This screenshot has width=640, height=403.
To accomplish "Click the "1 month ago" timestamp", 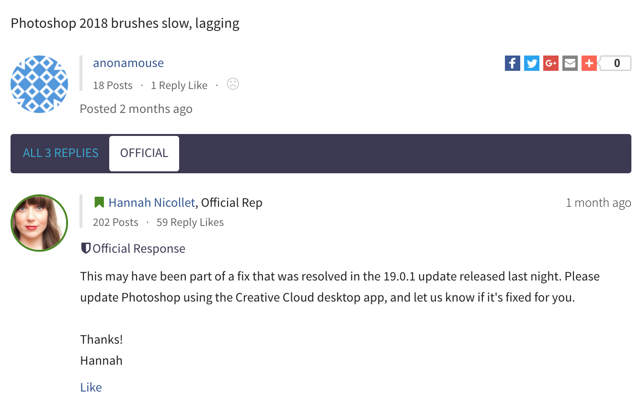I will point(598,203).
